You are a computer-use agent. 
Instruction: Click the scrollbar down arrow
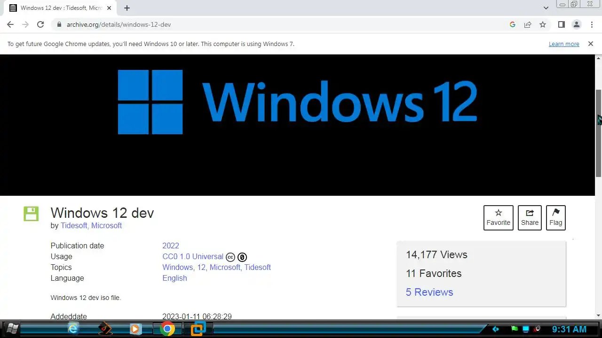coord(598,315)
